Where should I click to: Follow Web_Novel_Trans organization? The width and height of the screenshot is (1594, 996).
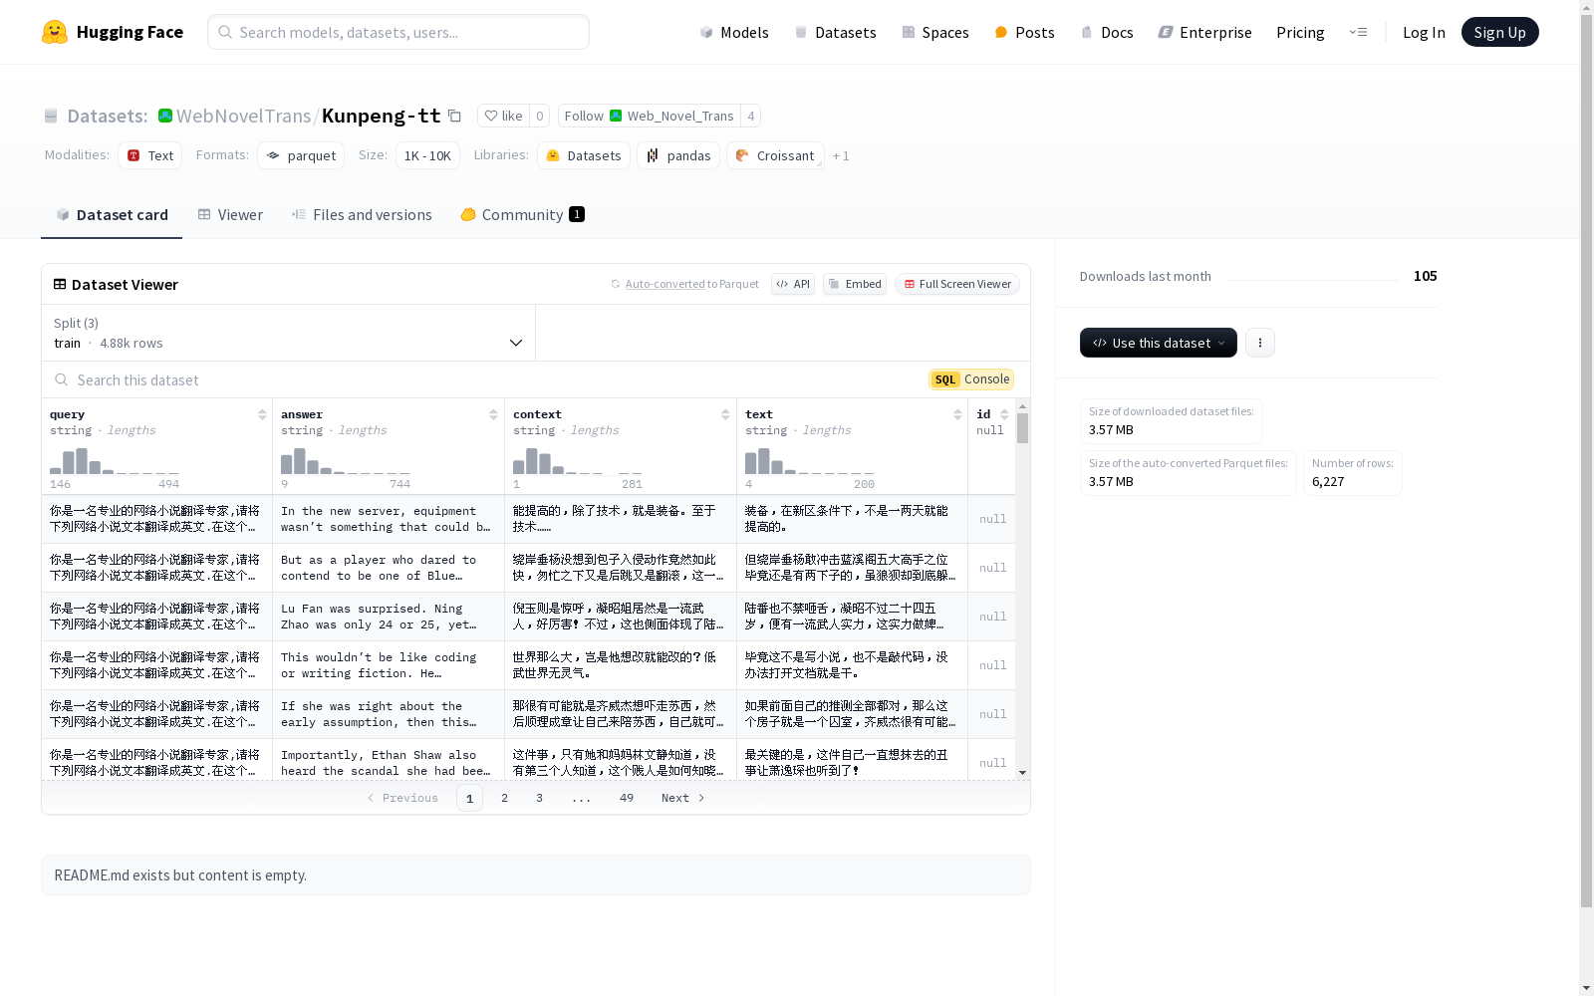650,116
